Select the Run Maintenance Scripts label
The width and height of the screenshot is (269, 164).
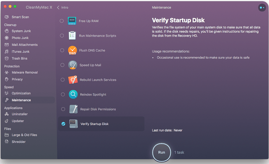pyautogui.click(x=97, y=36)
